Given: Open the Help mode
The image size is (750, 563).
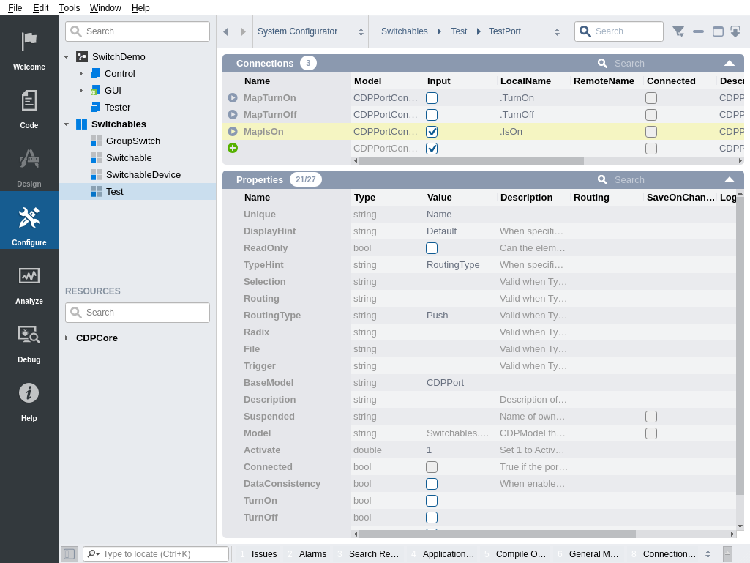Looking at the screenshot, I should click(x=29, y=400).
